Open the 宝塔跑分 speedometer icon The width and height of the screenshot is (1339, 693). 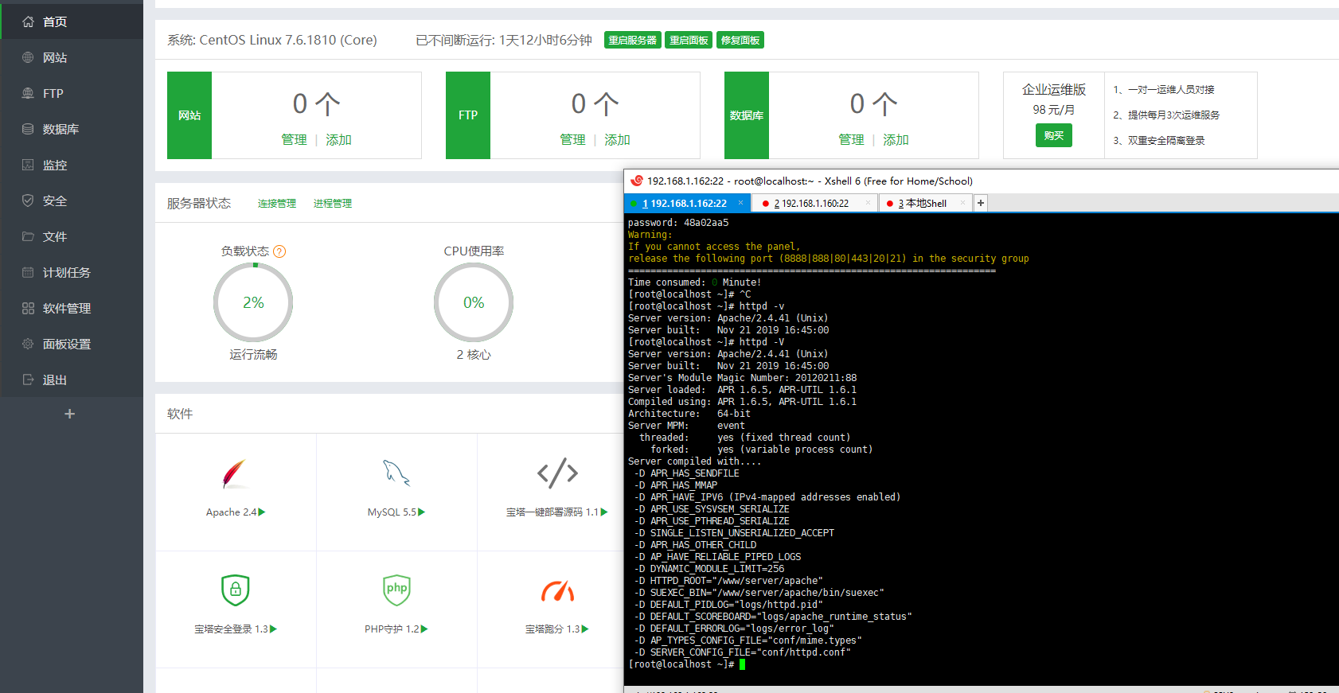558,591
